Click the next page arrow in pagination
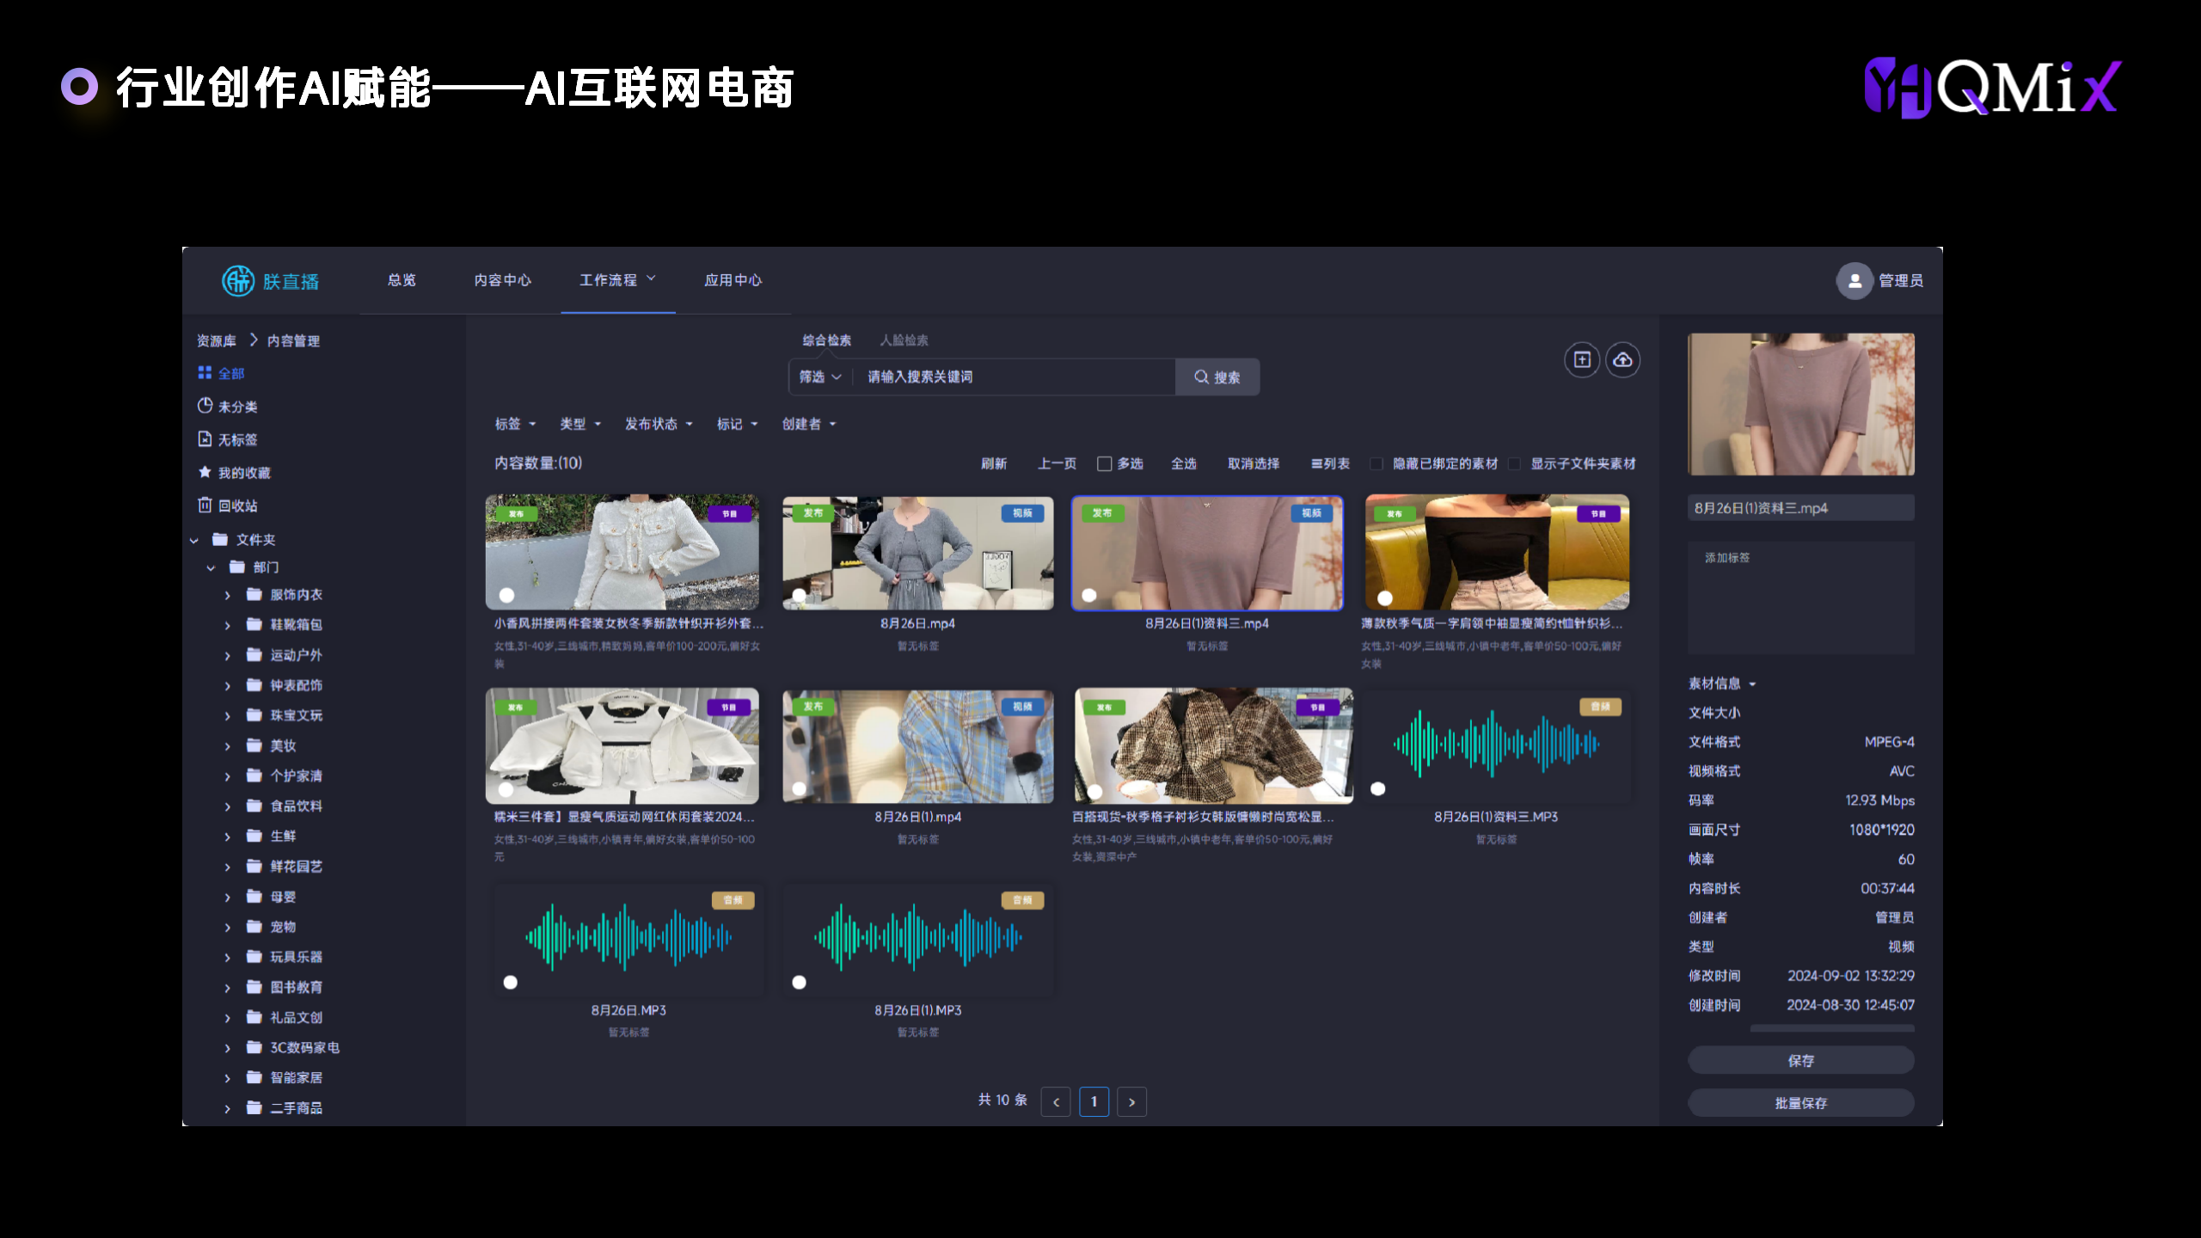The image size is (2201, 1238). 1131,1102
